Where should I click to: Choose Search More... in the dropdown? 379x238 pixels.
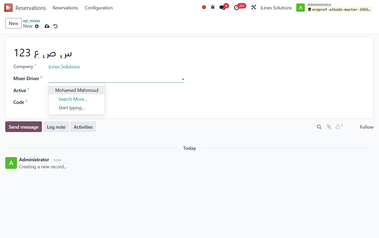pos(73,99)
